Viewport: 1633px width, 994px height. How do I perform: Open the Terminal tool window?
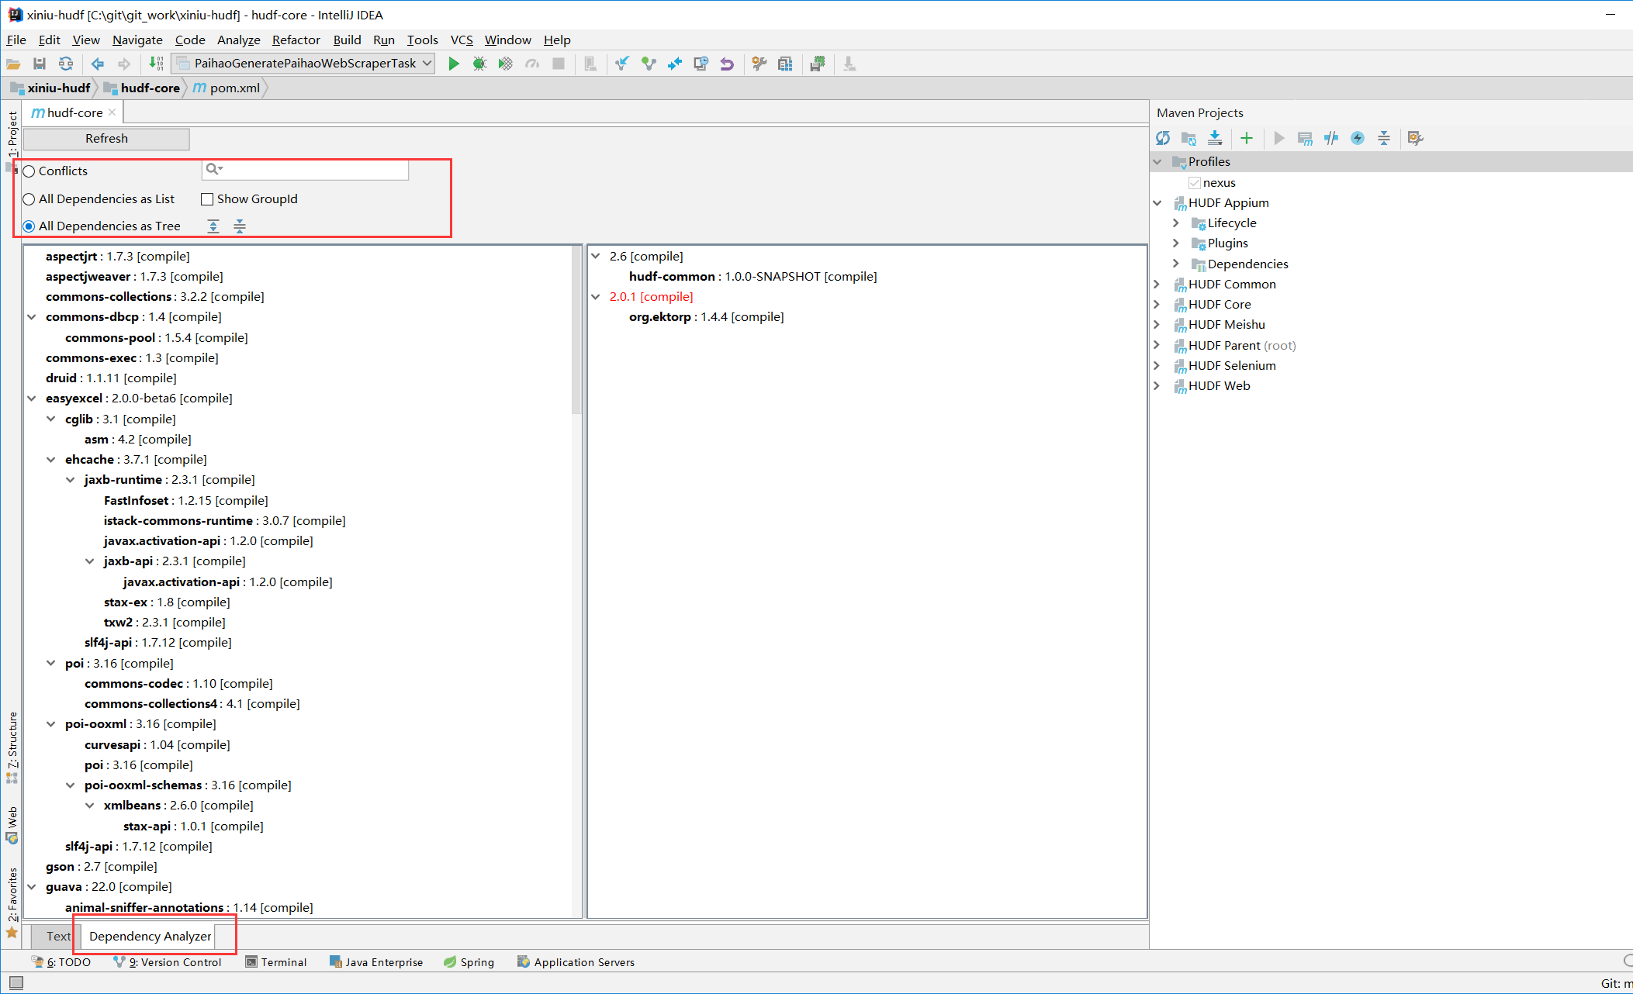coord(276,962)
